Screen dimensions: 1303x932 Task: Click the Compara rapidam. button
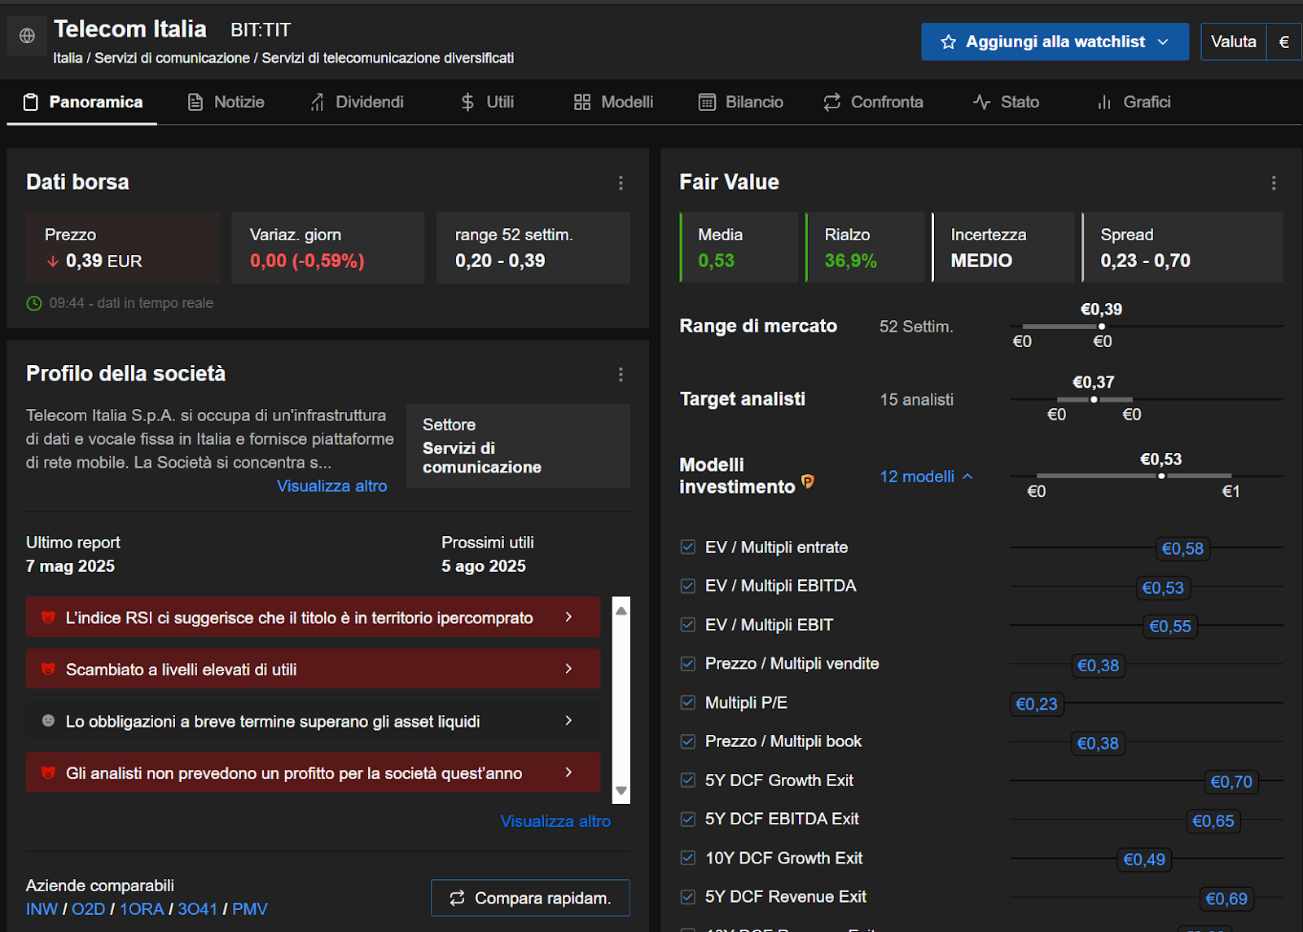(530, 898)
